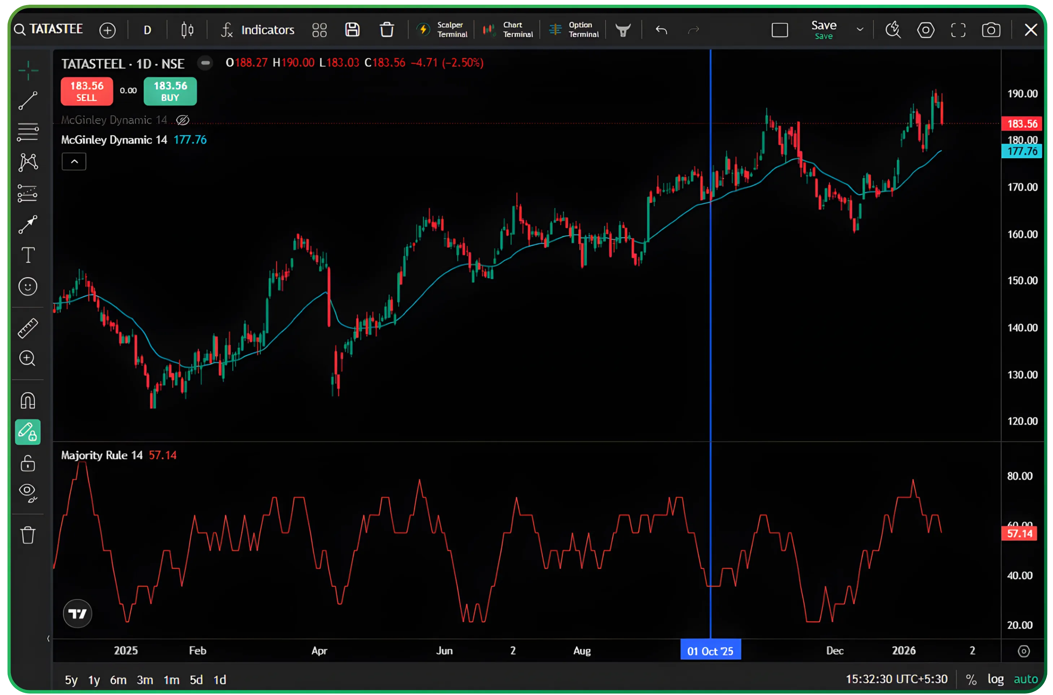
Task: Select the trend line drawing tool
Action: (28, 101)
